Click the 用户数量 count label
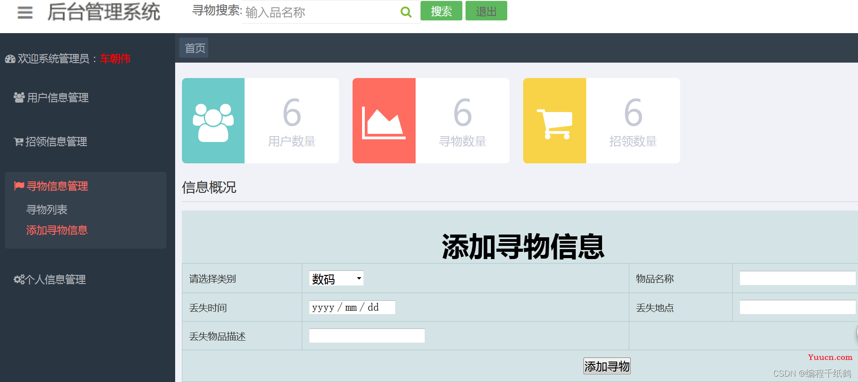Image resolution: width=858 pixels, height=382 pixels. tap(292, 142)
